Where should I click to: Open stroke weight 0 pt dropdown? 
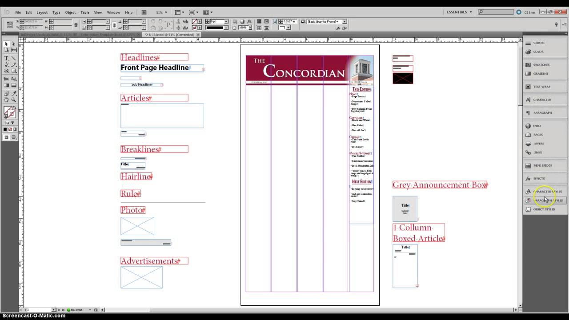coord(226,21)
